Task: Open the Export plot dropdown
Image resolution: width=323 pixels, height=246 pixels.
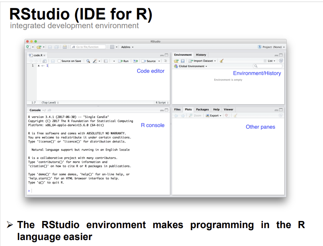Action: 214,116
